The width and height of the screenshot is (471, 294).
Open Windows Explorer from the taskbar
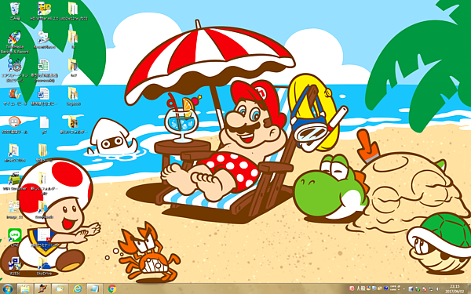(25, 289)
